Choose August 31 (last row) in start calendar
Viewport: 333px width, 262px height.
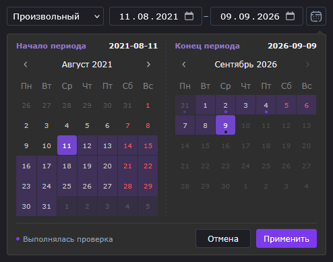[x=47, y=206]
